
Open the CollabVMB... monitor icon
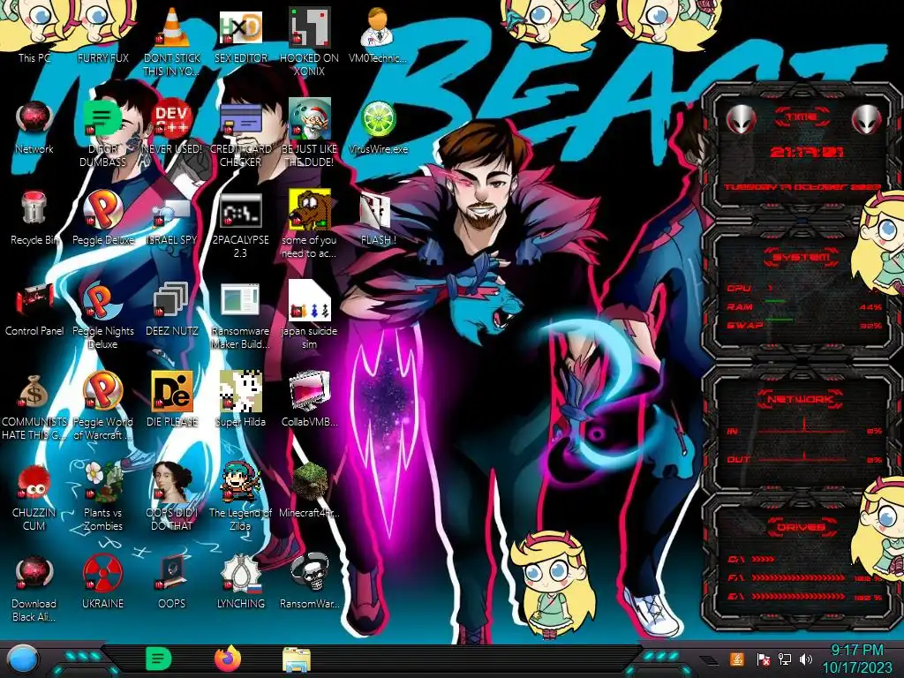309,399
